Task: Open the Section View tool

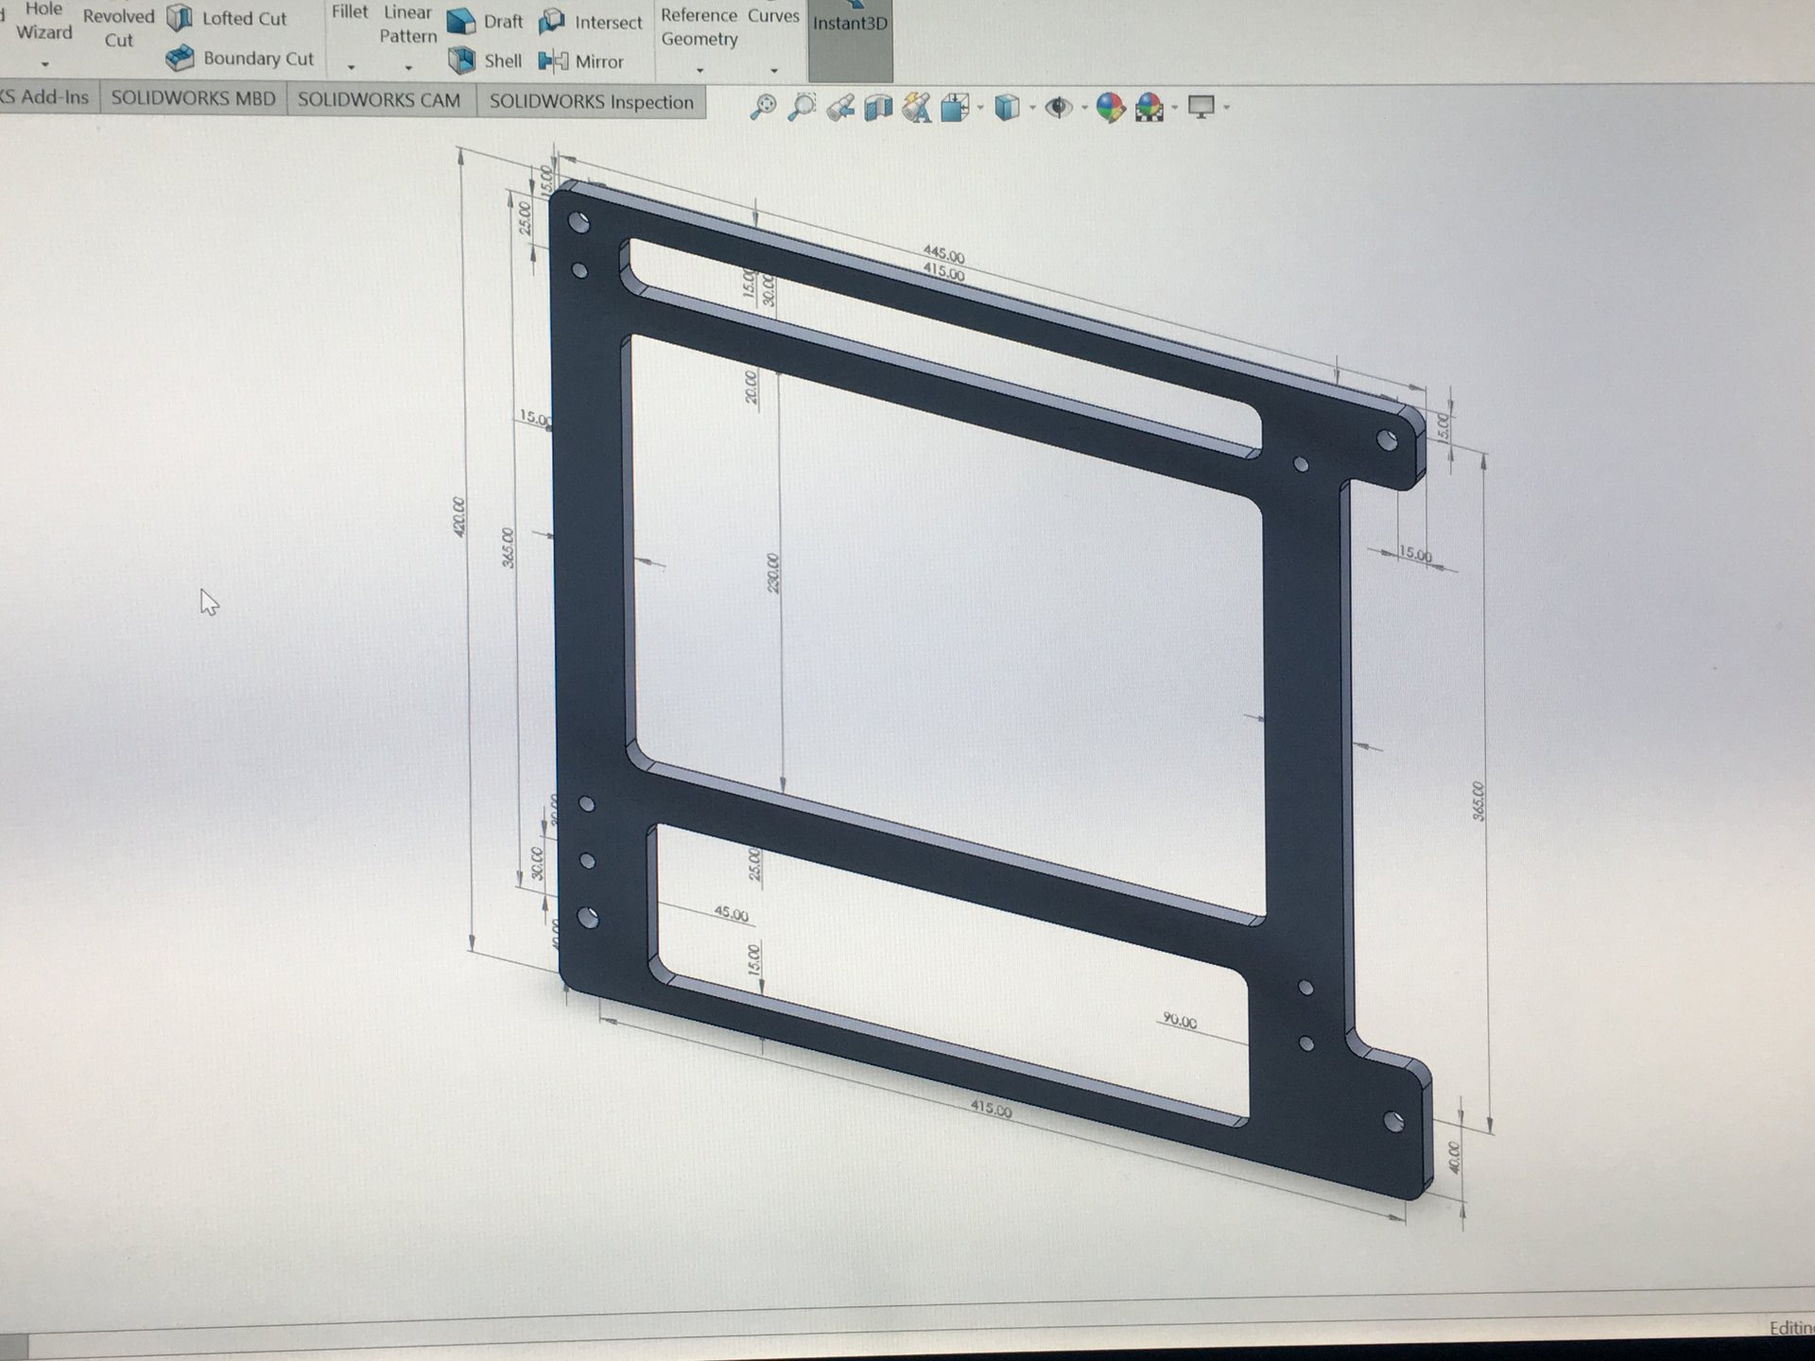Action: point(878,107)
